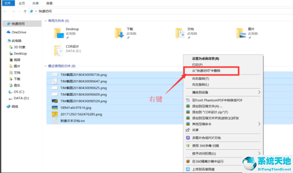The width and height of the screenshot is (293, 173).
Task: Click the yellow thumbnail of 201712921562476285.png
Action: coord(55,114)
